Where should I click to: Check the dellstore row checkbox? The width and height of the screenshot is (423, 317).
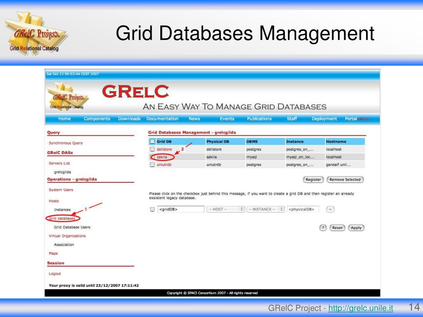152,149
